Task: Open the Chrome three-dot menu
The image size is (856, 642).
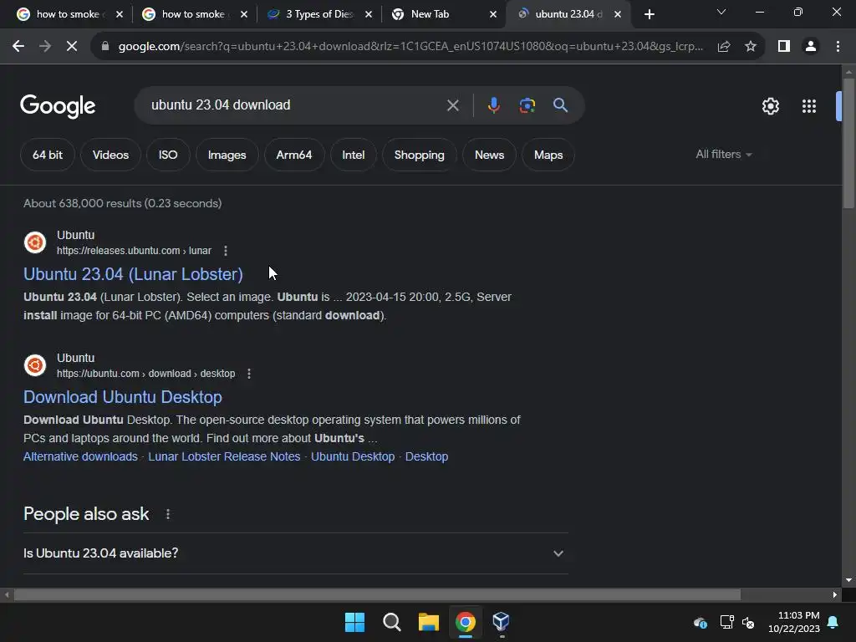Action: [x=838, y=47]
